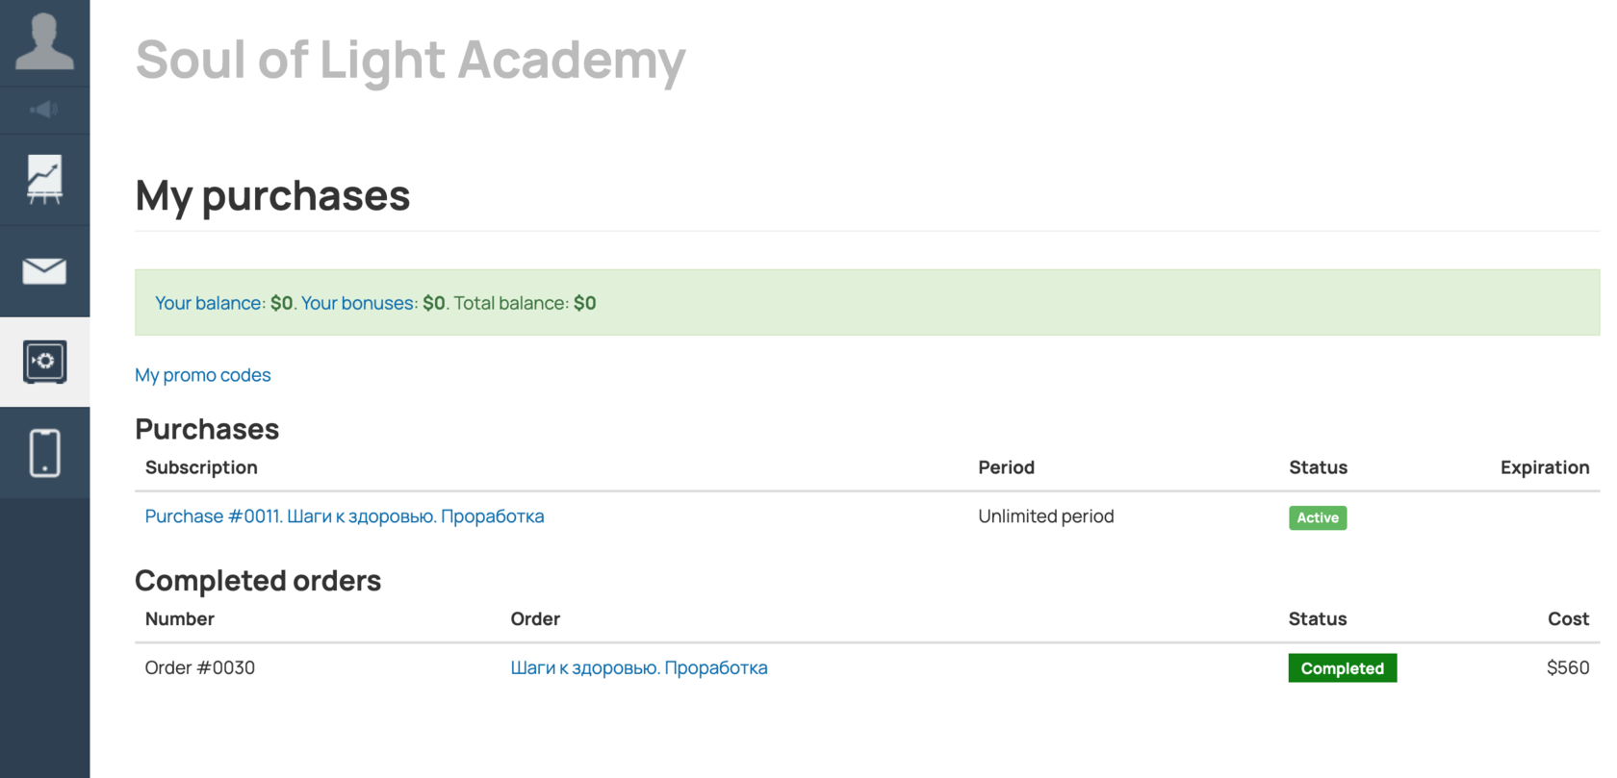Screen dimensions: 1617x778
Task: Click the Expiration column header
Action: click(x=1544, y=467)
